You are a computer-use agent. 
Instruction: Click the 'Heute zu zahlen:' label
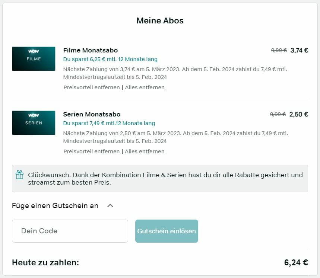(45, 262)
